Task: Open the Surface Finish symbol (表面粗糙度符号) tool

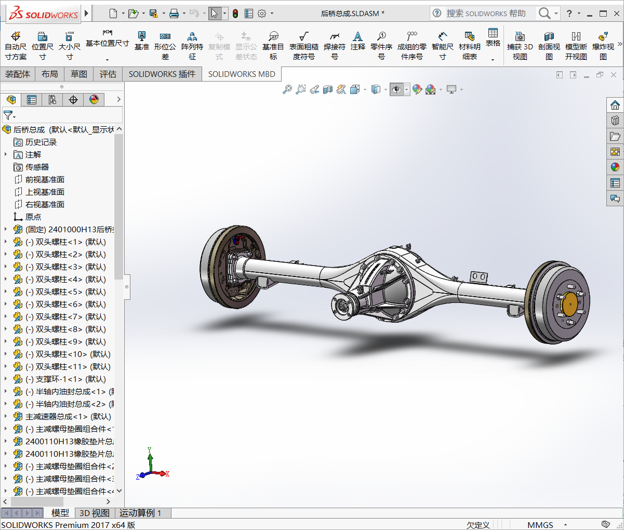Action: pyautogui.click(x=303, y=45)
